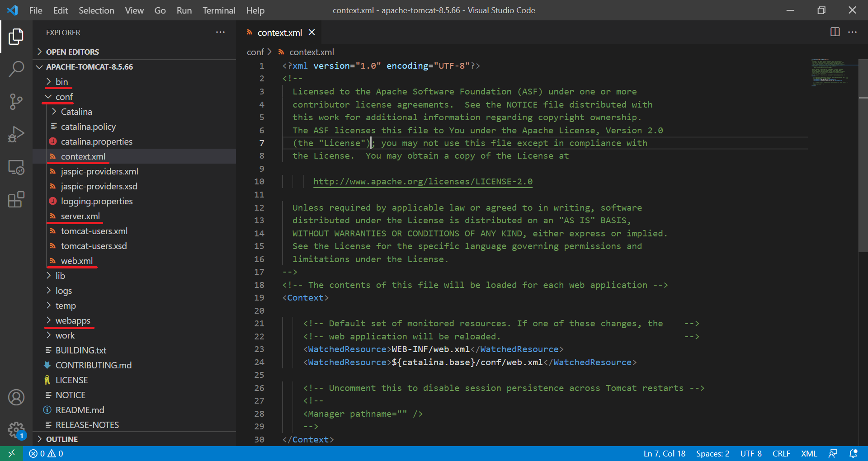Click the context.xml breadcrumb segment
The height and width of the screenshot is (461, 868).
click(307, 52)
